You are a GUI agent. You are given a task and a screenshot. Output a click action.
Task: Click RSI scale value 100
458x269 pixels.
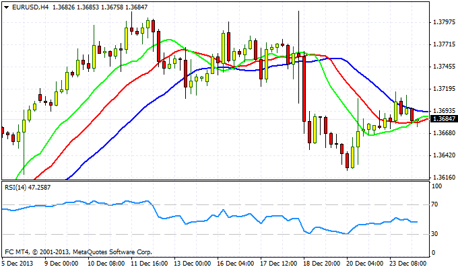pos(437,186)
